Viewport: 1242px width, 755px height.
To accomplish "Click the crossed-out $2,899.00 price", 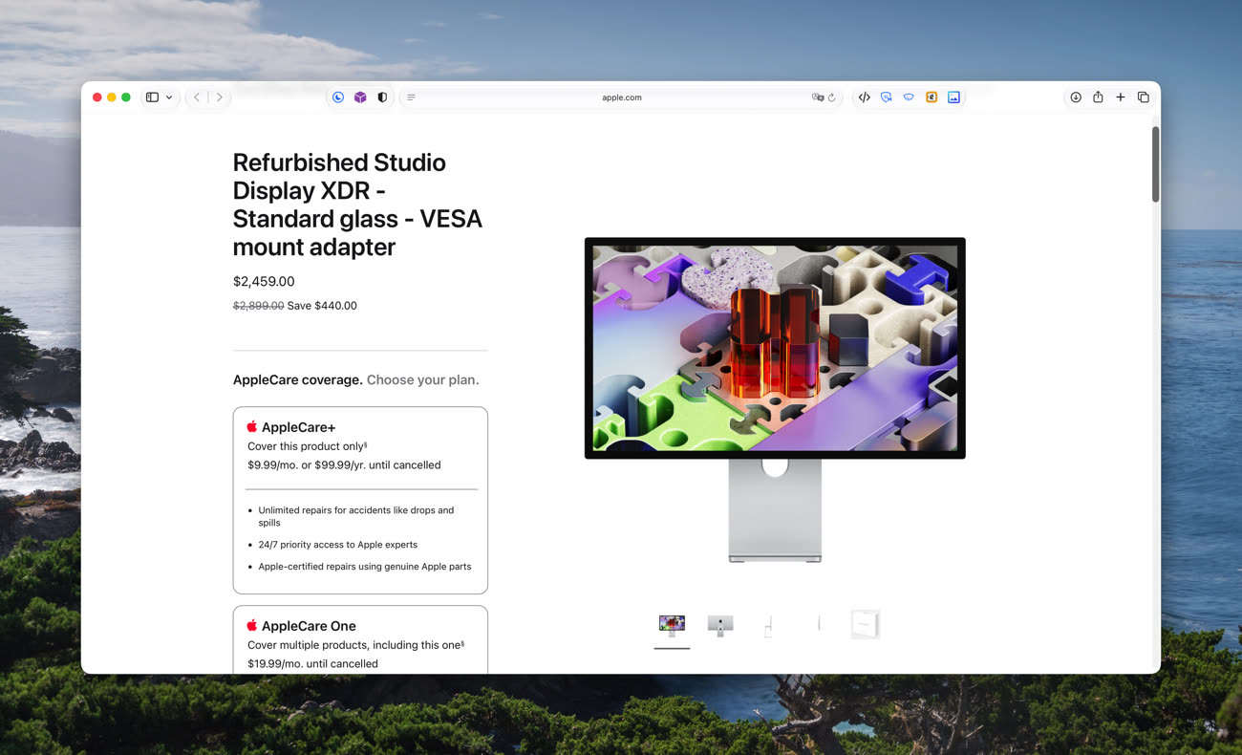I will pos(259,306).
